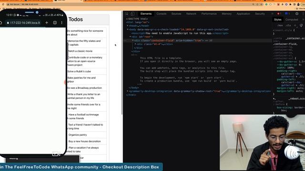The height and width of the screenshot is (171, 305).
Task: Expand the grammarly-desktop-integration node
Action: 127,91
